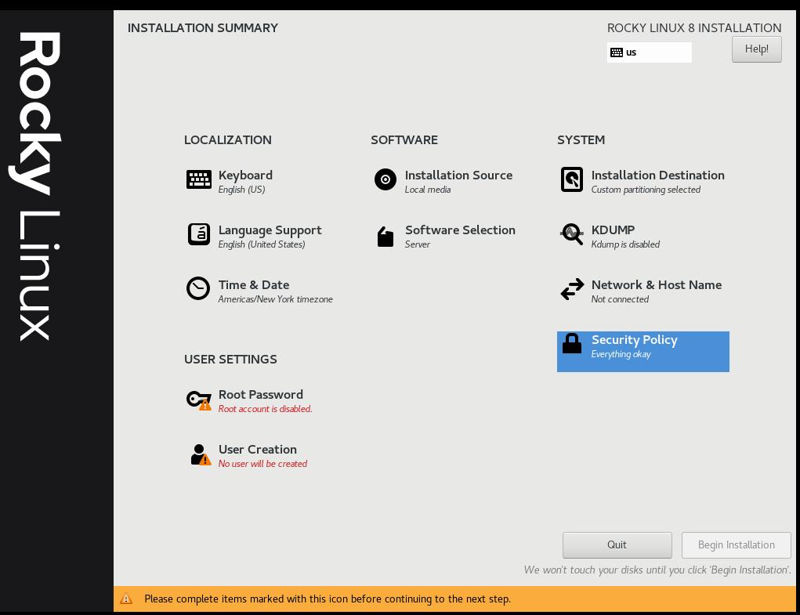Open the Keyboard layout settings icon
Screen dimensions: 800x615
[x=199, y=179]
